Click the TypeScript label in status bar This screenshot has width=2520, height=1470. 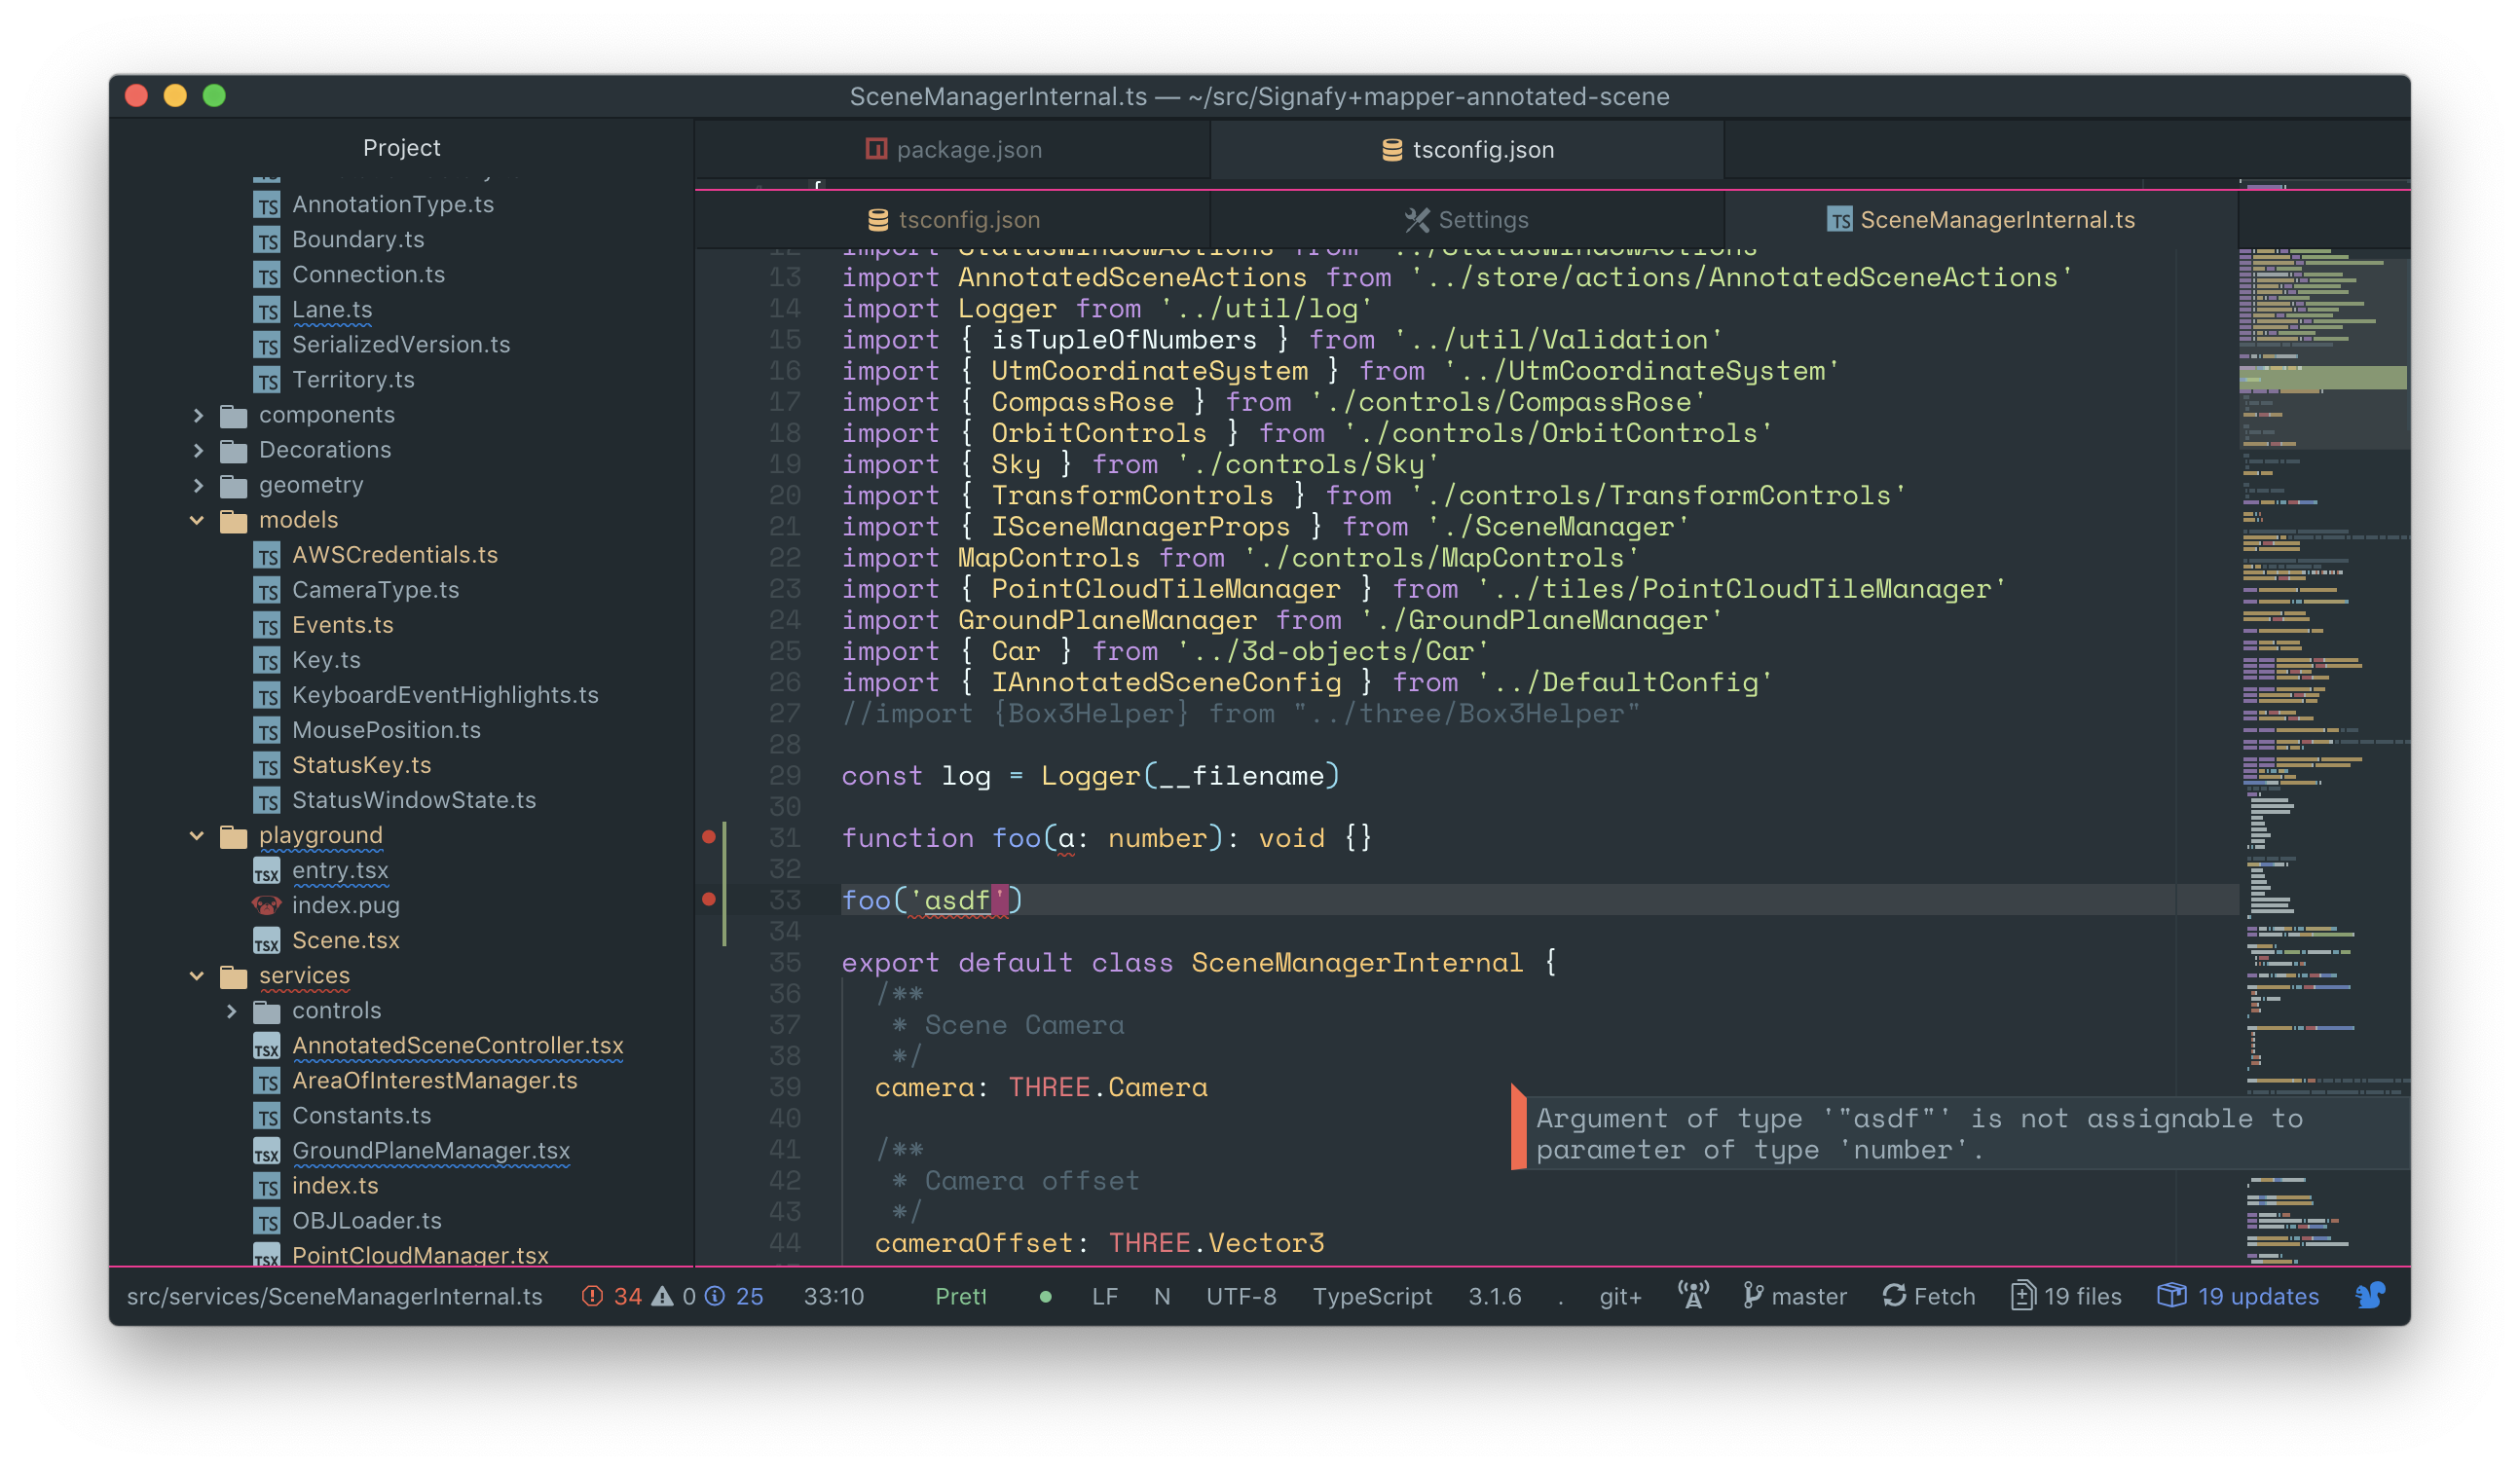(1372, 1296)
